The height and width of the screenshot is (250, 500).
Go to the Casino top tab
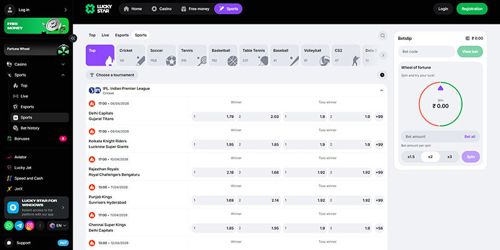pyautogui.click(x=161, y=9)
